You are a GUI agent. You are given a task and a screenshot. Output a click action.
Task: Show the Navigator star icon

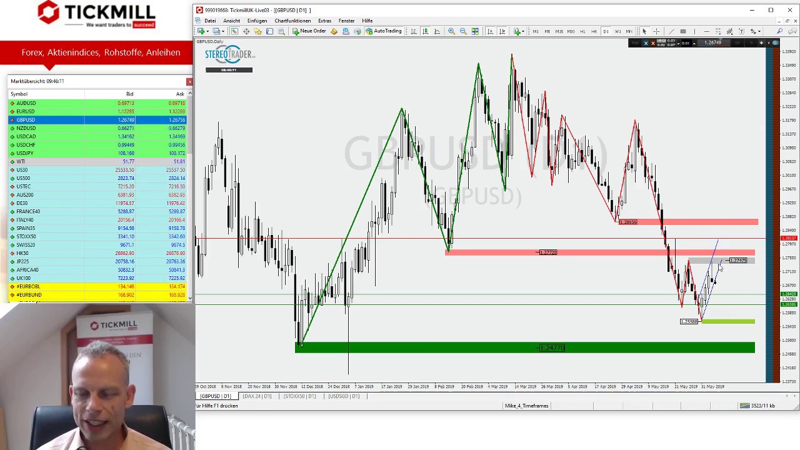(x=258, y=31)
